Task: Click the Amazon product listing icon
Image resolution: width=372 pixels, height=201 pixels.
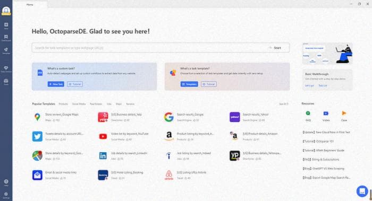Action: [169, 136]
